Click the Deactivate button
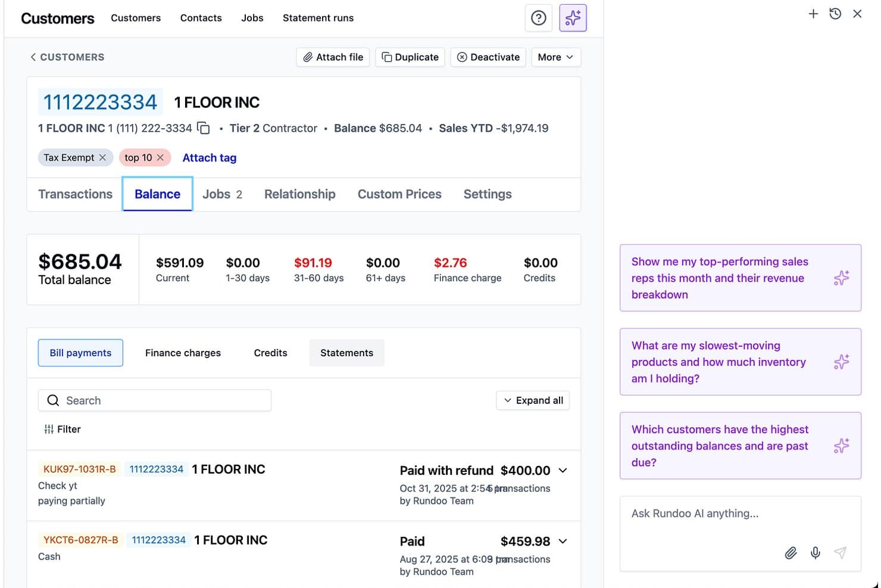Viewport: 881px width, 588px height. tap(488, 57)
